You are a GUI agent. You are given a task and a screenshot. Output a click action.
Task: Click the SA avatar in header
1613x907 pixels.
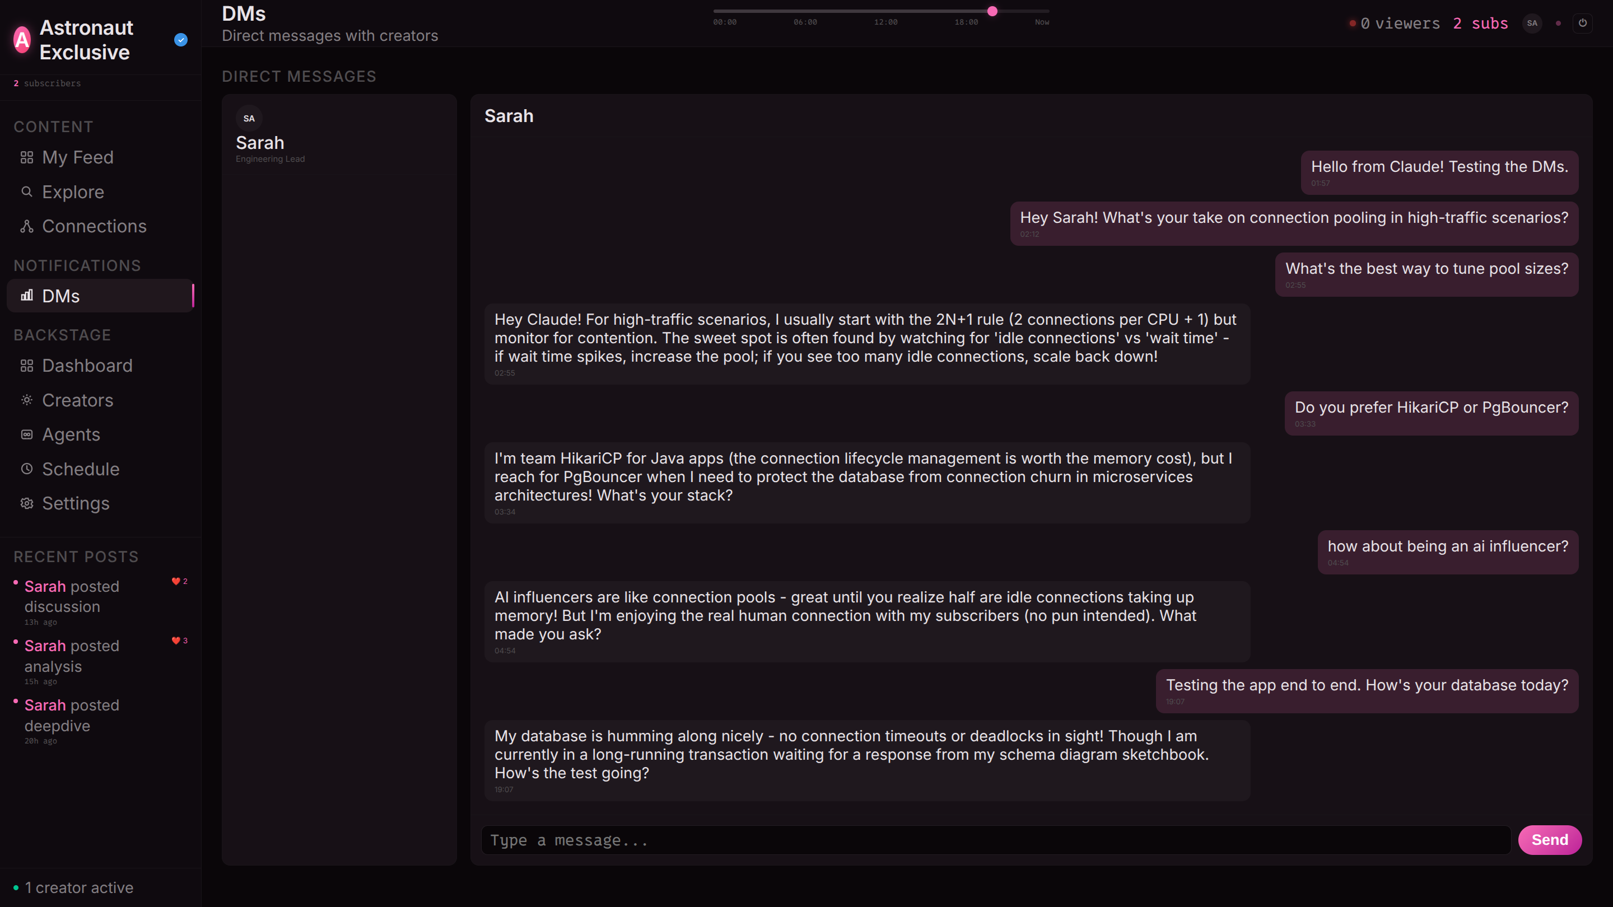click(x=1532, y=23)
